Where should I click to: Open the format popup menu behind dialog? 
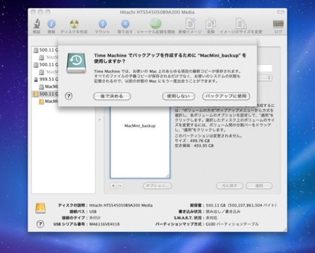pyautogui.click(x=265, y=78)
